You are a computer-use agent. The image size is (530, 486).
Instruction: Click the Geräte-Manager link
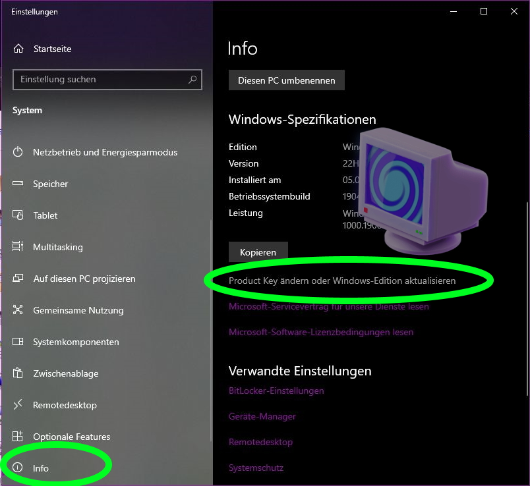click(x=262, y=416)
